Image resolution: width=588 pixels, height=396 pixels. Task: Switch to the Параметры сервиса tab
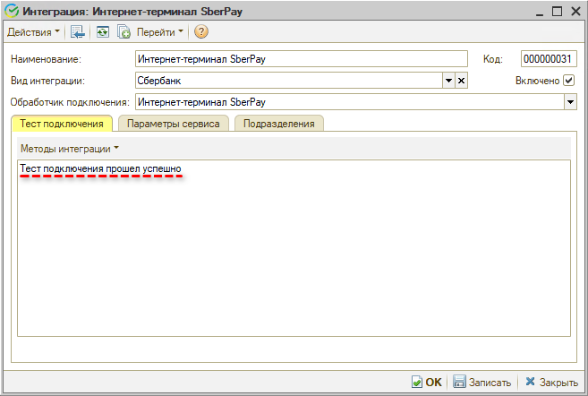click(174, 124)
